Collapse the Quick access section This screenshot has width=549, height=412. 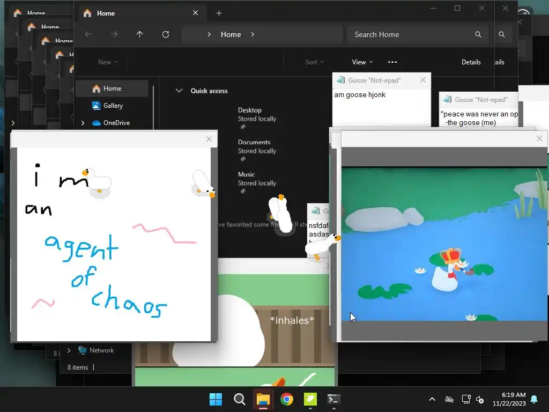coord(179,91)
